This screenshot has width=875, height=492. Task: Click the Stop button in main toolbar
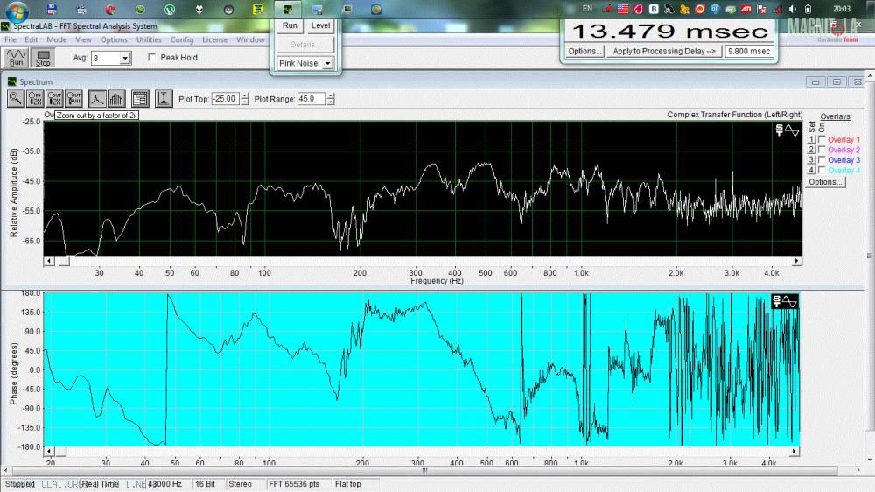[43, 58]
